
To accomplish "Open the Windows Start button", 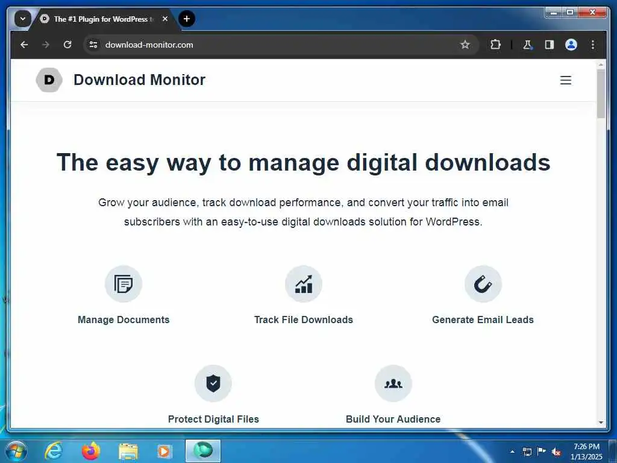I will 16,451.
